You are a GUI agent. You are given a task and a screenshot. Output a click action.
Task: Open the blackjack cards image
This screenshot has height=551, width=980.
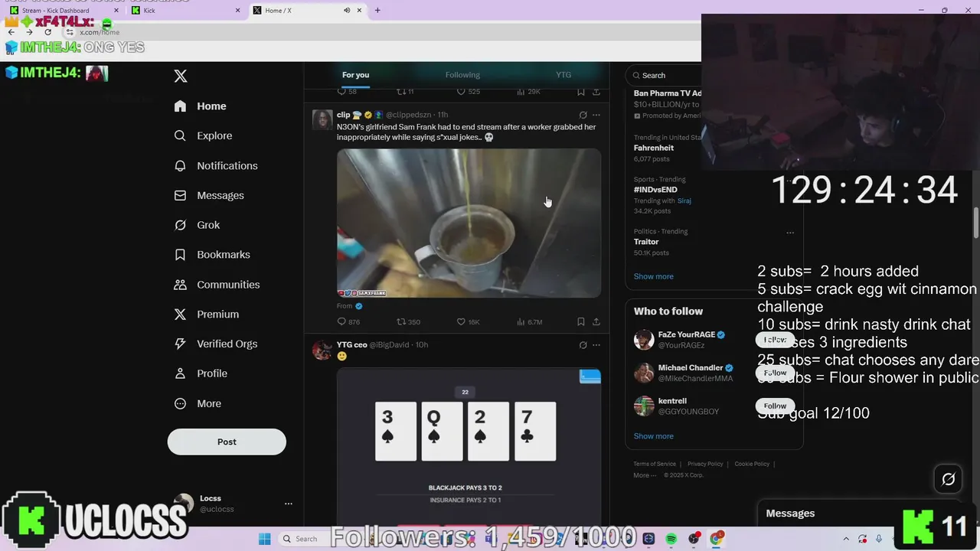tap(469, 447)
